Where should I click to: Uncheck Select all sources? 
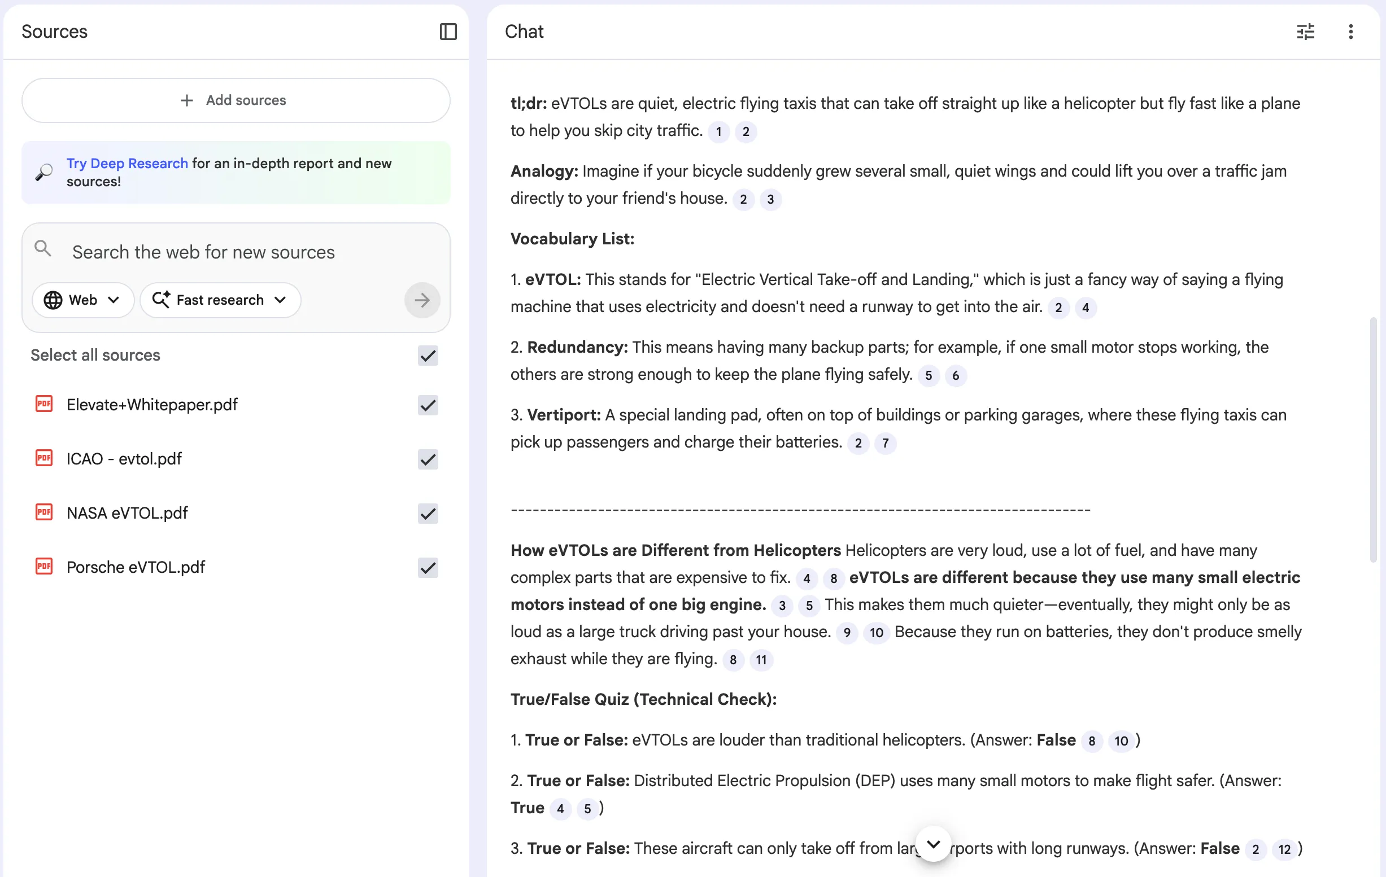point(427,356)
